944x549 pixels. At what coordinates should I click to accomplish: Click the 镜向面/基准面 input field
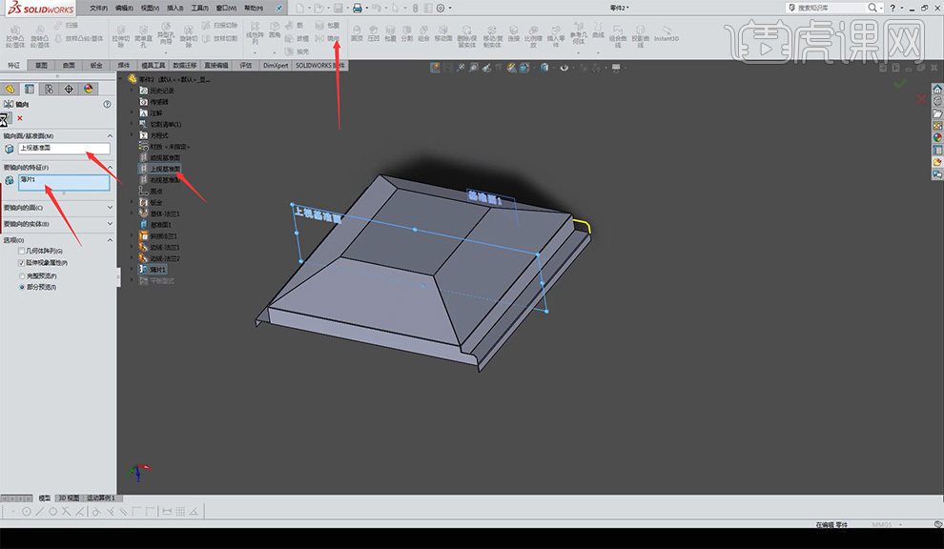click(63, 149)
